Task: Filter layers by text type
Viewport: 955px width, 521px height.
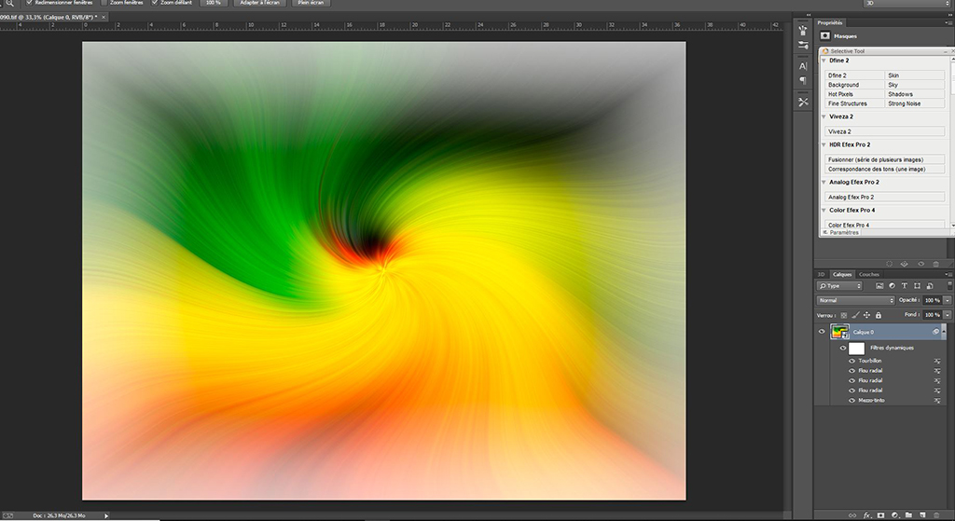Action: [x=905, y=285]
